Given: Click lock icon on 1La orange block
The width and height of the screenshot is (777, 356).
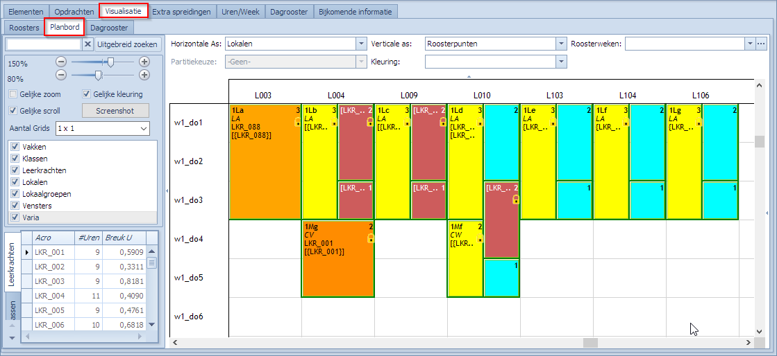Looking at the screenshot, I should coord(298,121).
